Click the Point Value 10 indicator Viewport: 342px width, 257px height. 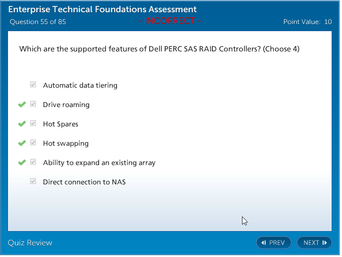tap(307, 22)
